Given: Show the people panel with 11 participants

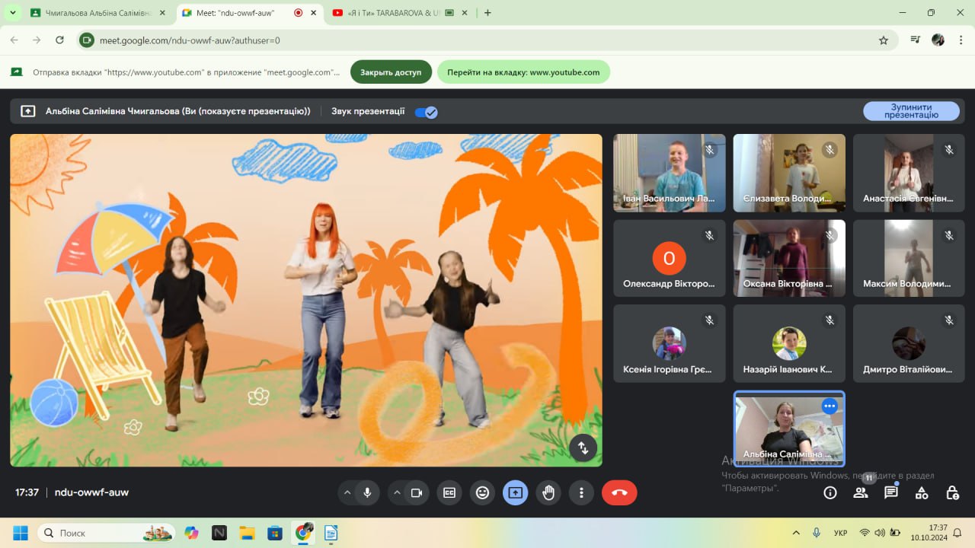Looking at the screenshot, I should (861, 493).
